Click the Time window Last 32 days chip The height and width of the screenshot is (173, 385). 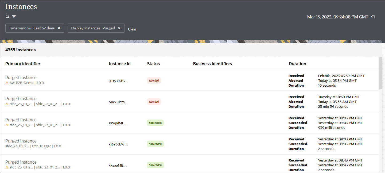click(x=35, y=28)
